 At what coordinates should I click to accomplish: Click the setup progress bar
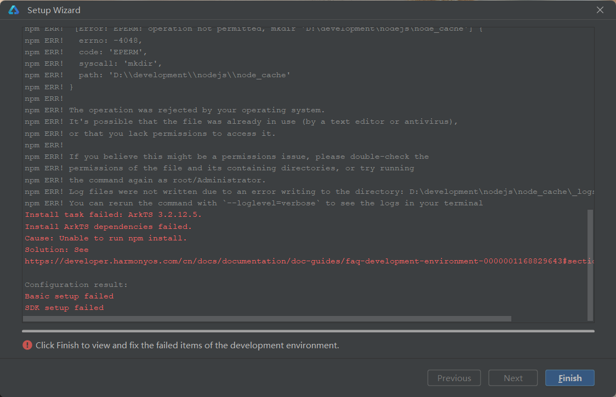[x=308, y=331]
